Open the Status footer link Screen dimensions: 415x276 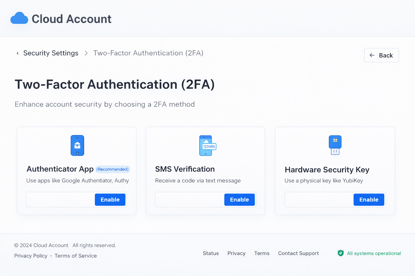(211, 253)
